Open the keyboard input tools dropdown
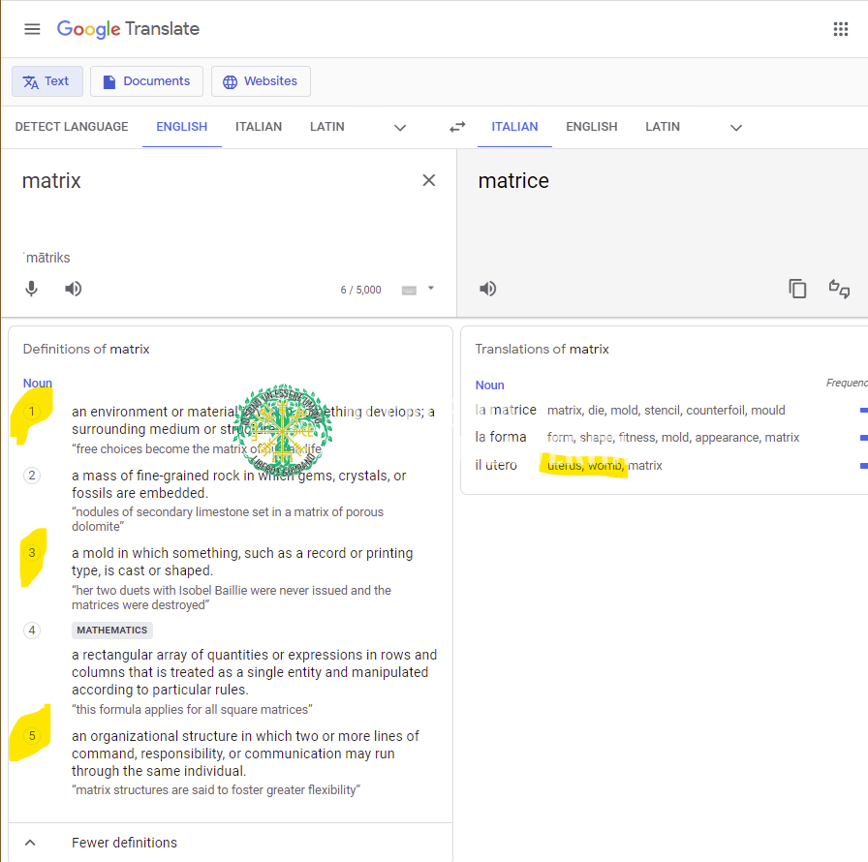868x862 pixels. 430,289
